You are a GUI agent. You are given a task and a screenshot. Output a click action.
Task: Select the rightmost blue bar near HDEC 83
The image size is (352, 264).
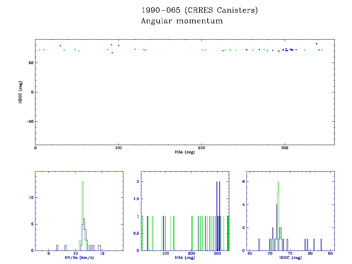(321, 245)
